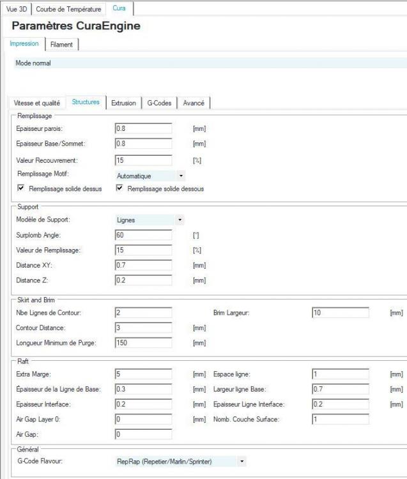Open the Avancé tab
The image size is (407, 479).
194,103
